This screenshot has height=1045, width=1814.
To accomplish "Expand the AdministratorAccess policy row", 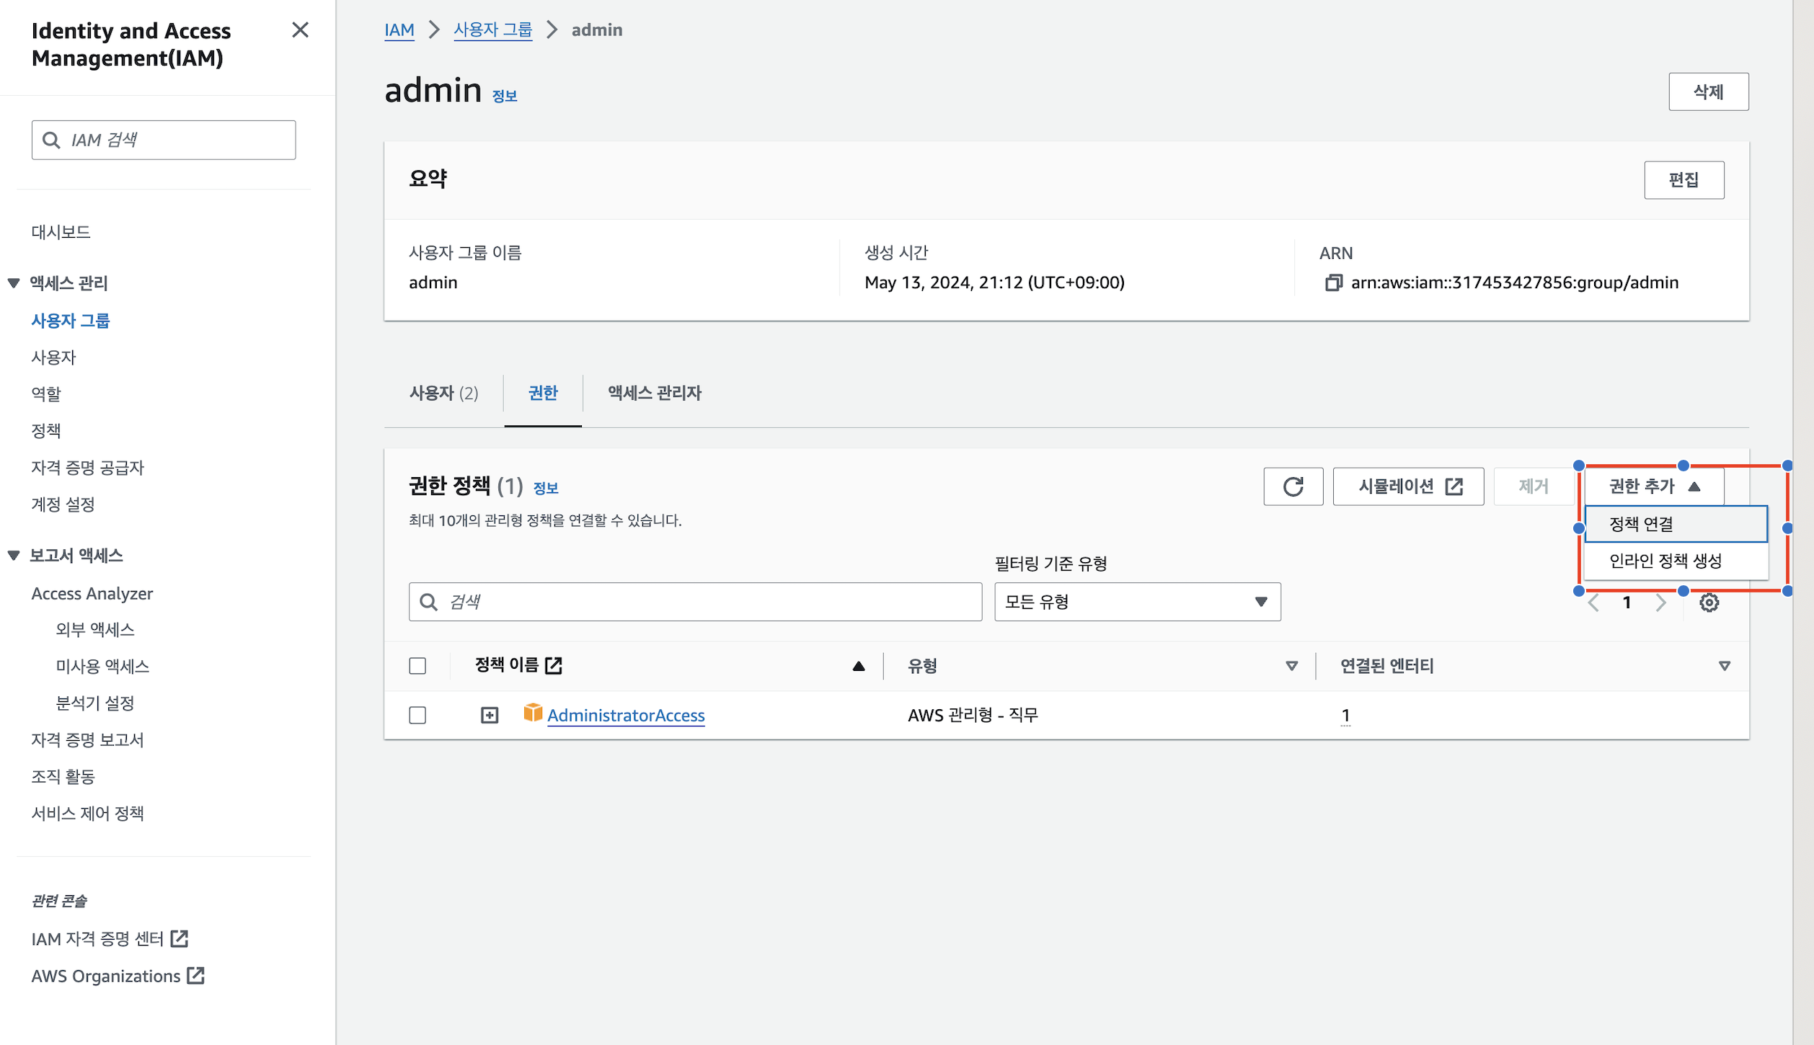I will tap(490, 715).
